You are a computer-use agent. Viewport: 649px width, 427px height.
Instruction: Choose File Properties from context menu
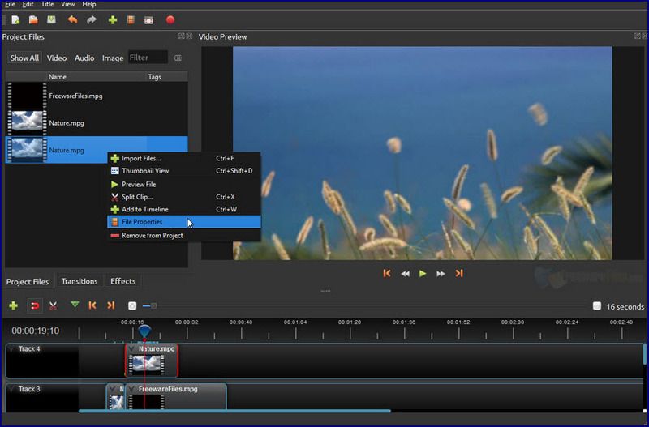(142, 222)
